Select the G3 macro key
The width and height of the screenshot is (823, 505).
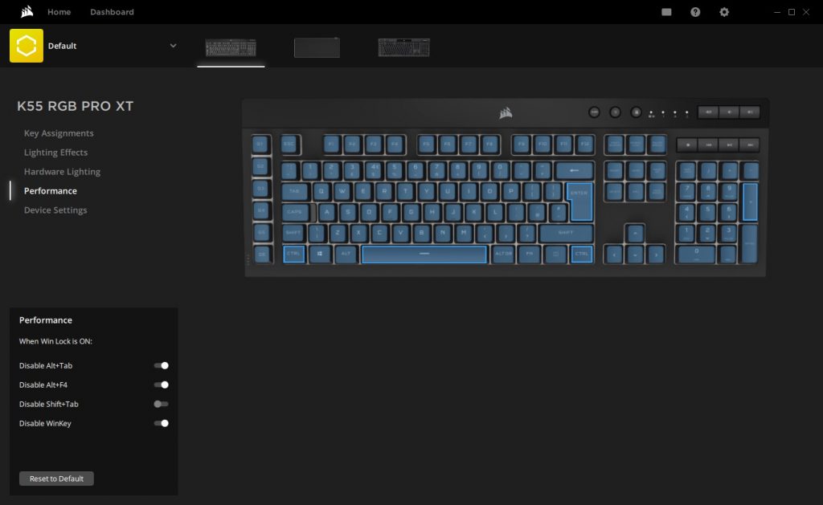pyautogui.click(x=261, y=188)
